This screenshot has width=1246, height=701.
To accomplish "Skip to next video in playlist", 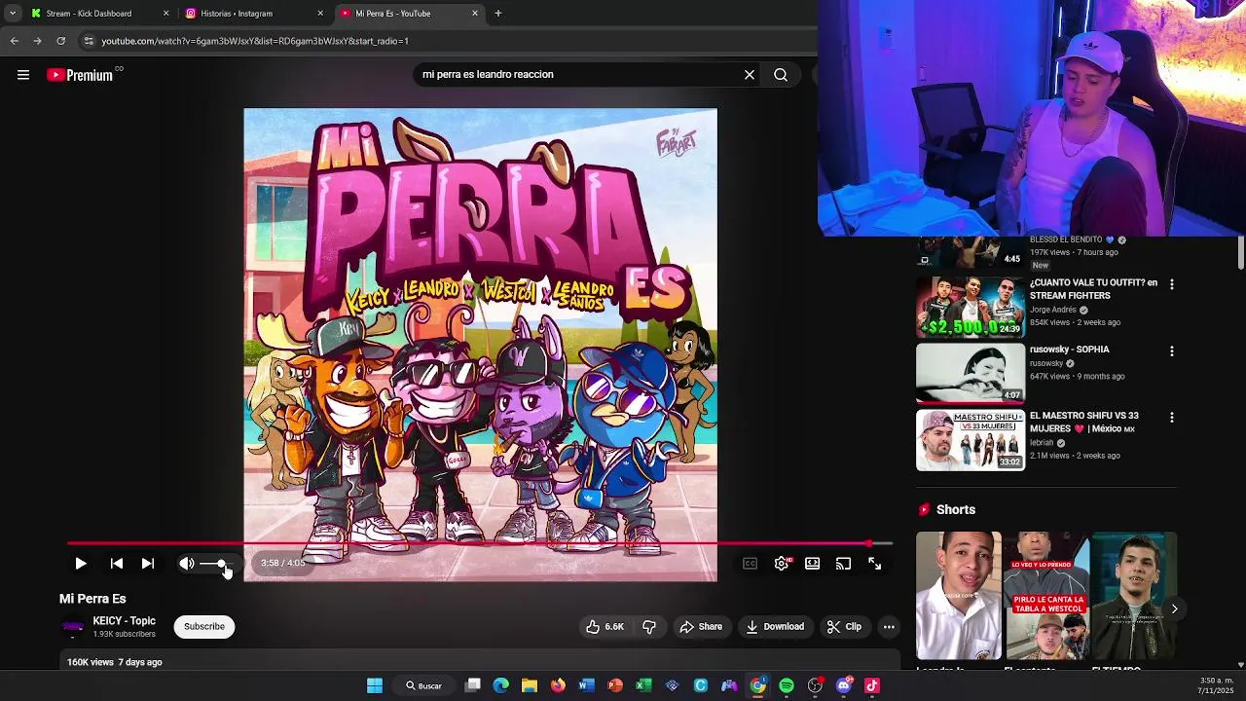I will [x=148, y=564].
